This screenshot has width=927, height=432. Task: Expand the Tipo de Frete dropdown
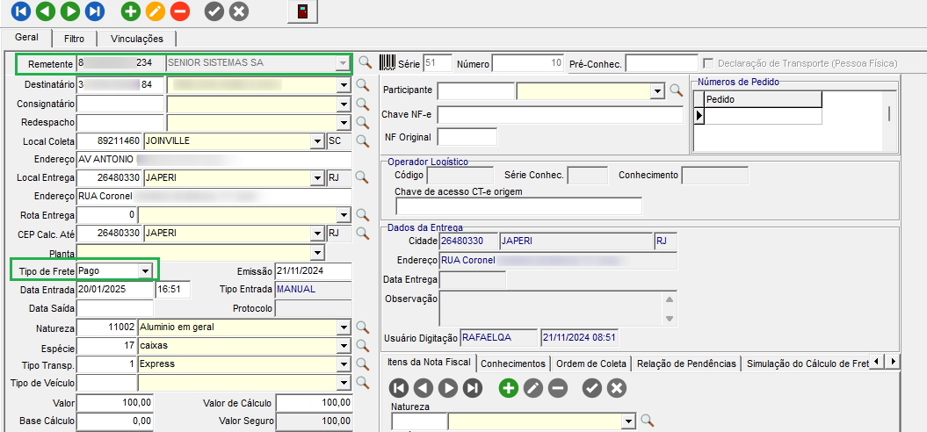pos(145,270)
